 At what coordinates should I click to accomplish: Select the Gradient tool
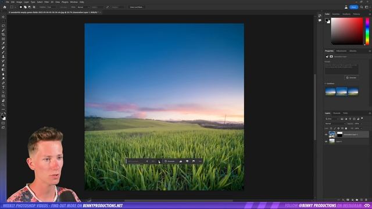(3, 70)
